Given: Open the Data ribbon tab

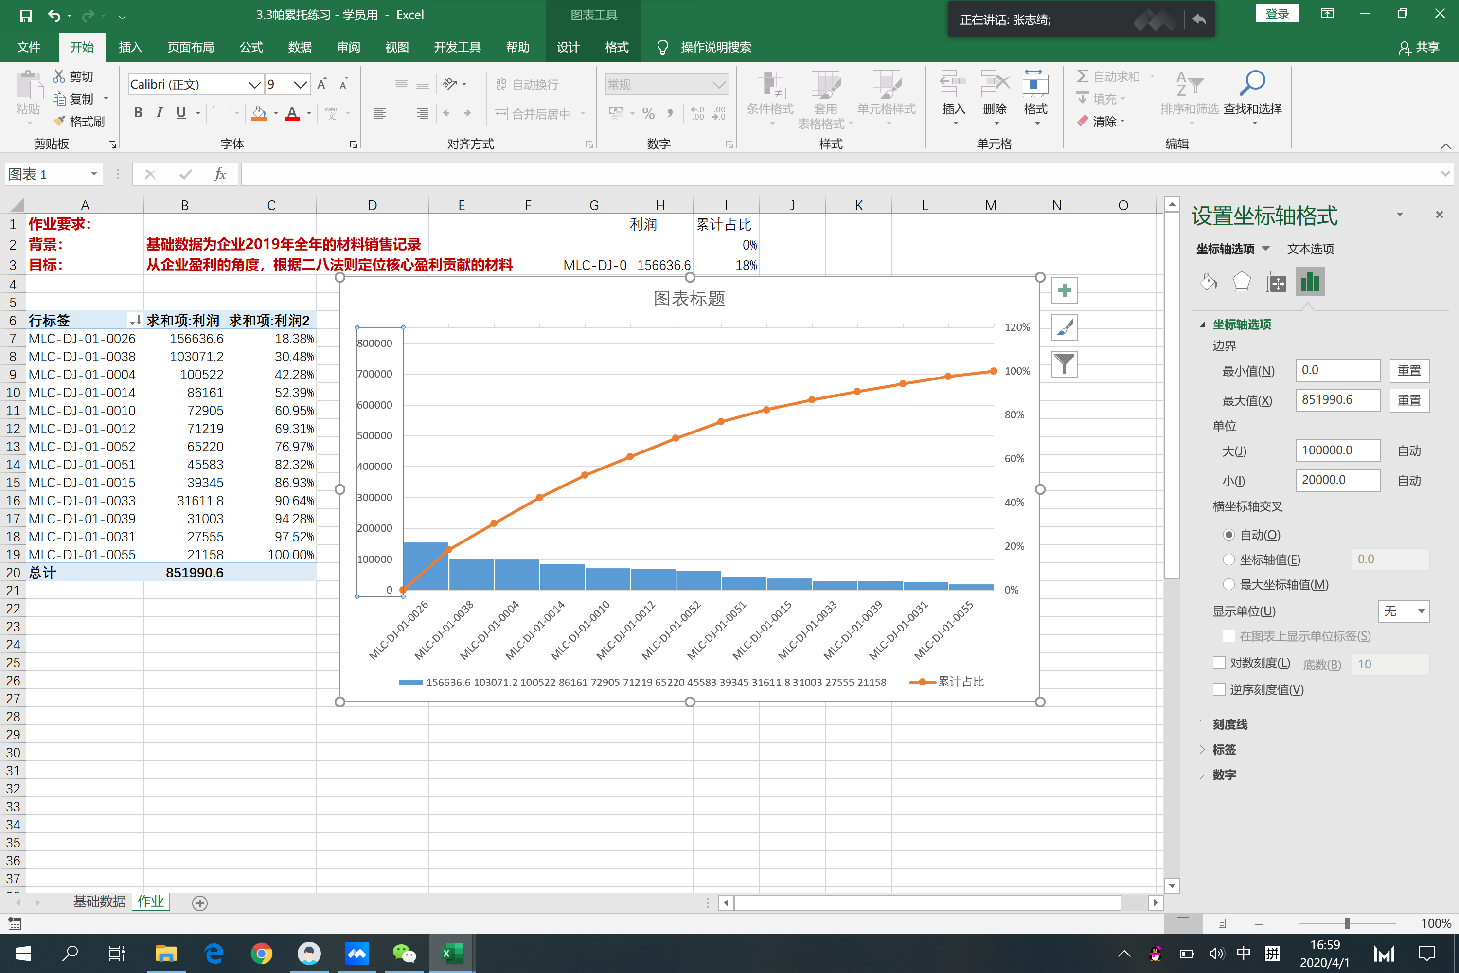Looking at the screenshot, I should (x=300, y=47).
